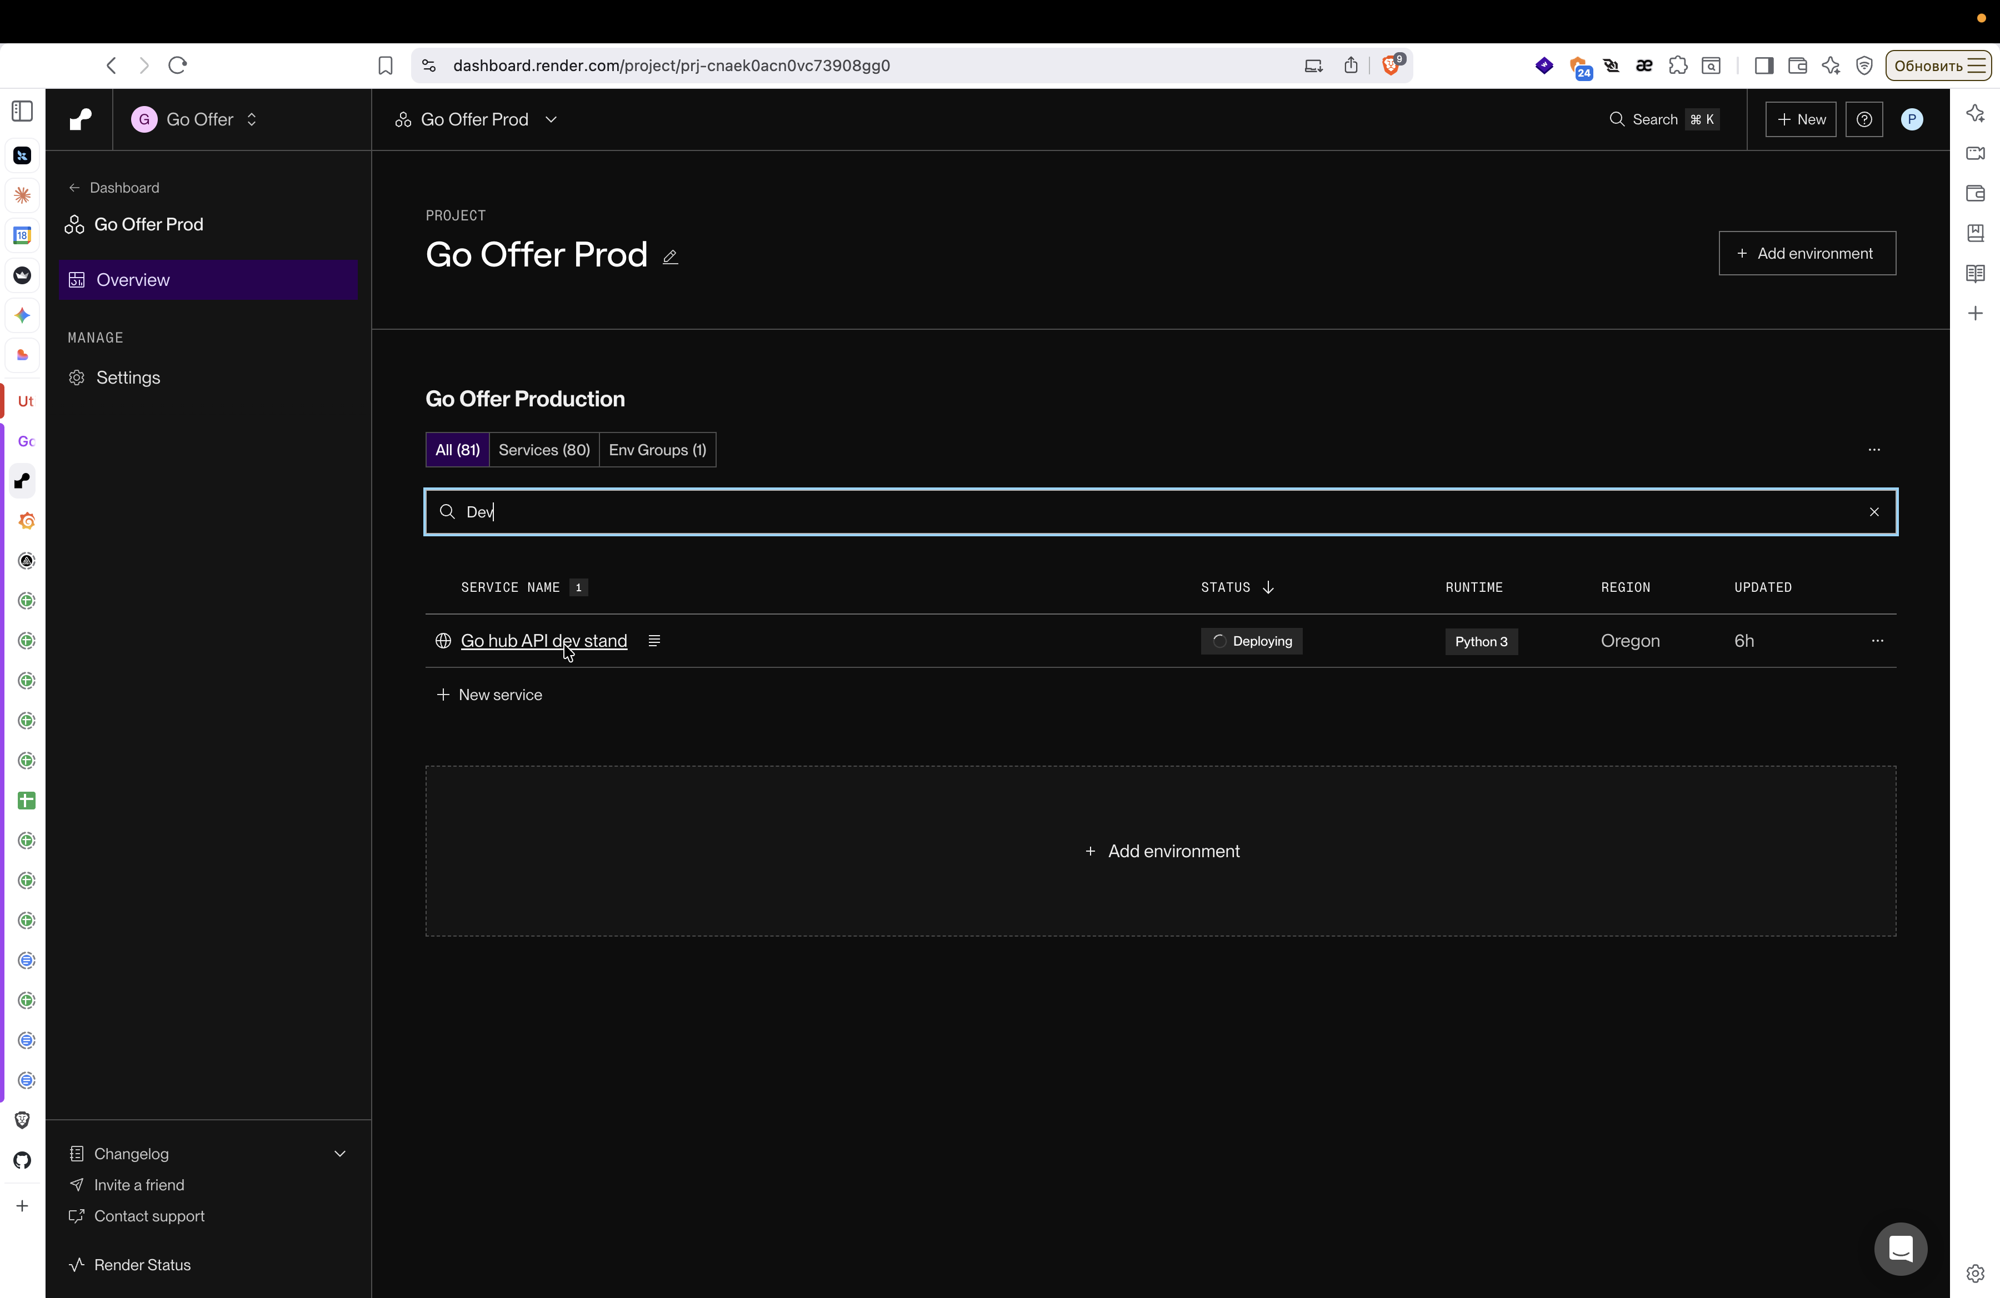Toggle vertical tabs panel icon
Screen dimensions: 2000x1298
pos(23,111)
